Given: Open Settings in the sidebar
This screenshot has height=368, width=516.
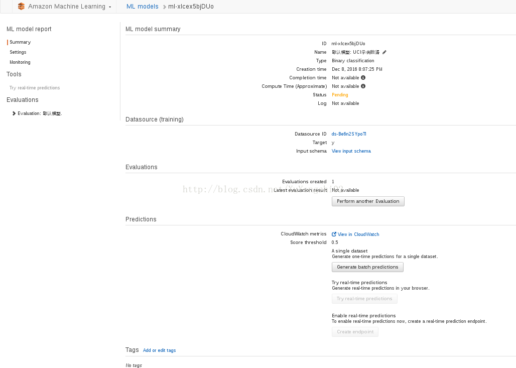Looking at the screenshot, I should pos(18,52).
